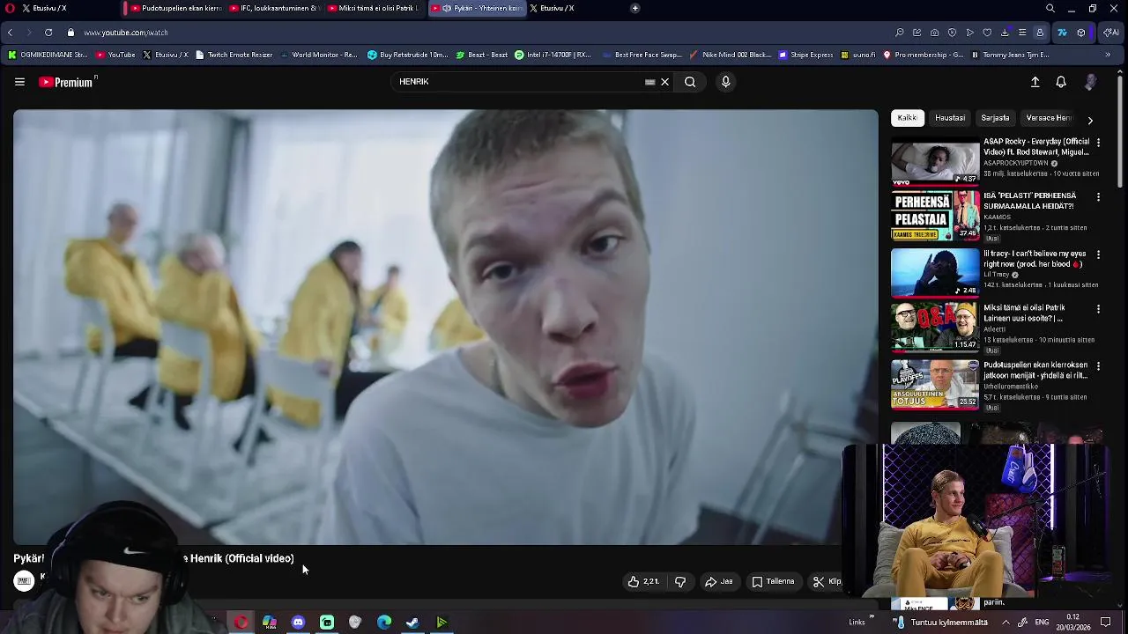The height and width of the screenshot is (634, 1128).
Task: Open PERHEENSÄ PELASTAJA video thumbnail
Action: pyautogui.click(x=935, y=217)
